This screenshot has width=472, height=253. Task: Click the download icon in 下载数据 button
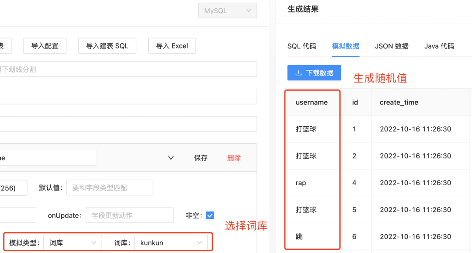299,73
